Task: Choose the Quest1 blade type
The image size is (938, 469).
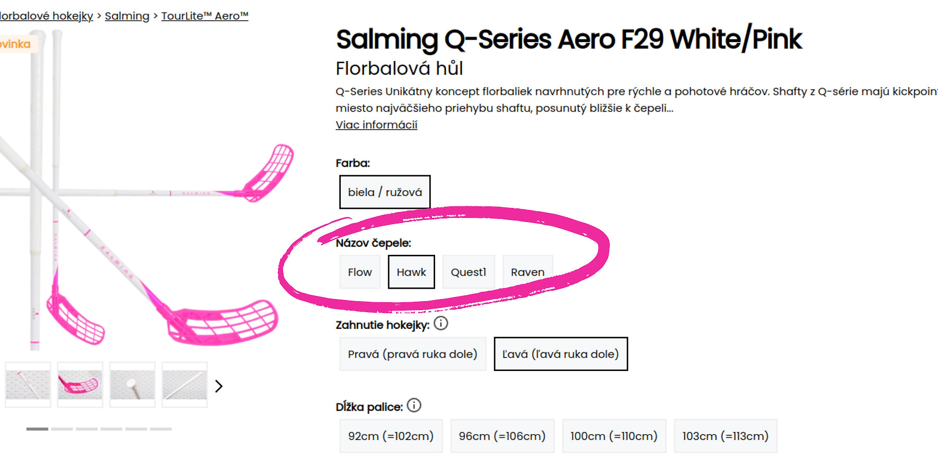Action: tap(468, 272)
